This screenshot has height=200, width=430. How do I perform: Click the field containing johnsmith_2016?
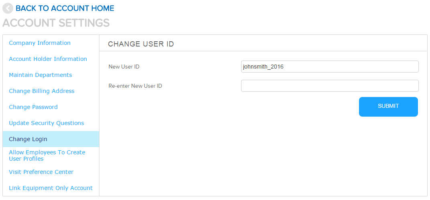pyautogui.click(x=329, y=67)
